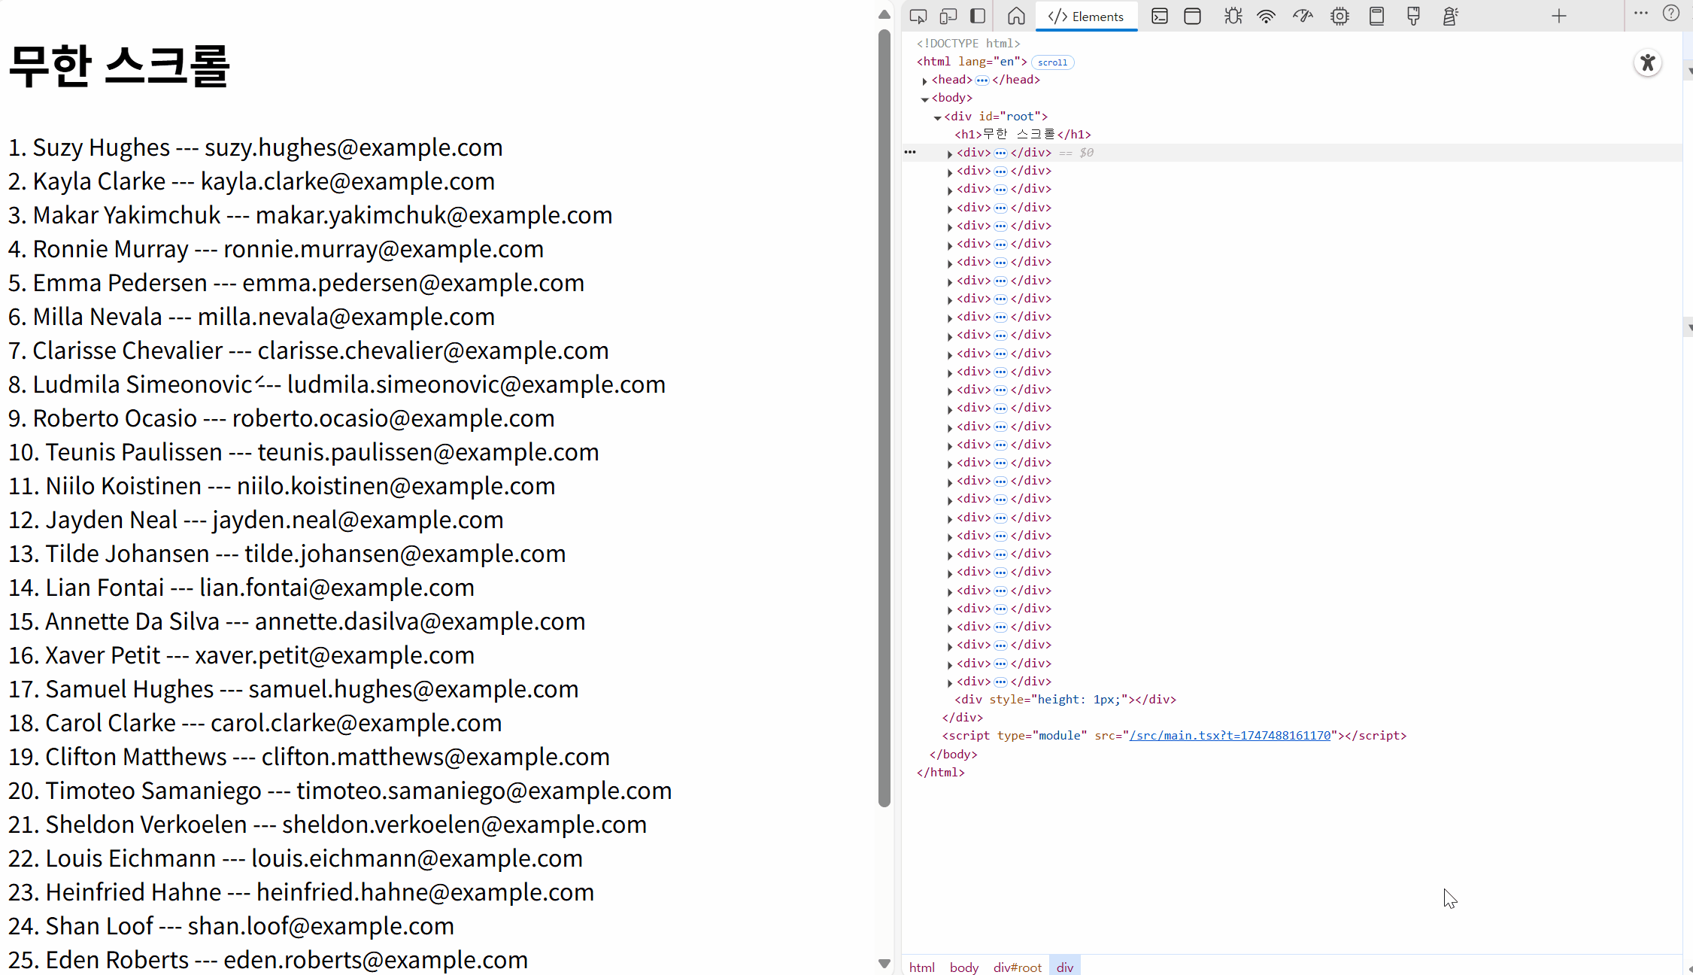Switch to the Elements tab
Image resolution: width=1693 pixels, height=975 pixels.
click(x=1086, y=16)
